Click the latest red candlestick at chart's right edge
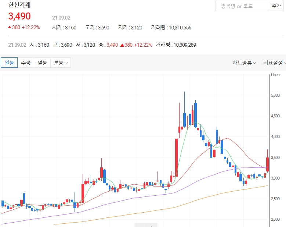286x227 pixels. (267, 164)
